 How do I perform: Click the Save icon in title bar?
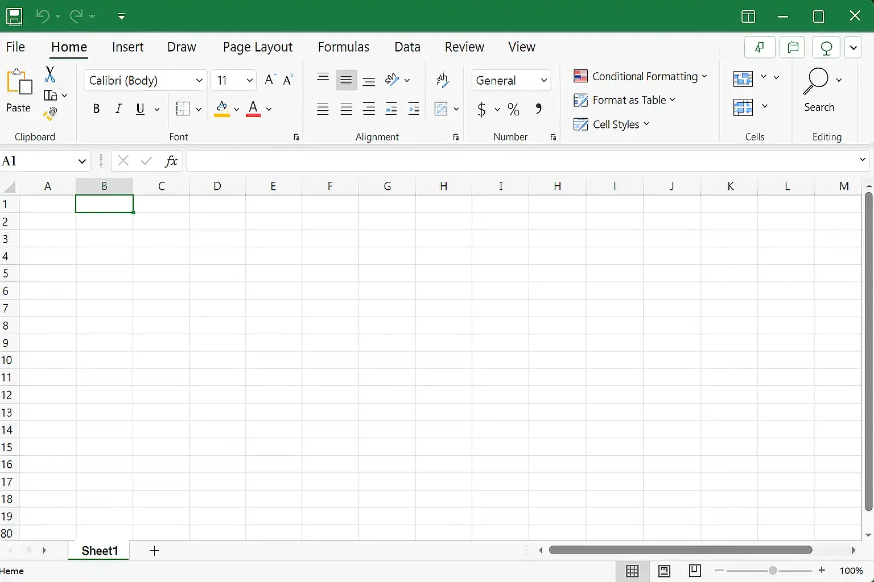click(x=14, y=16)
